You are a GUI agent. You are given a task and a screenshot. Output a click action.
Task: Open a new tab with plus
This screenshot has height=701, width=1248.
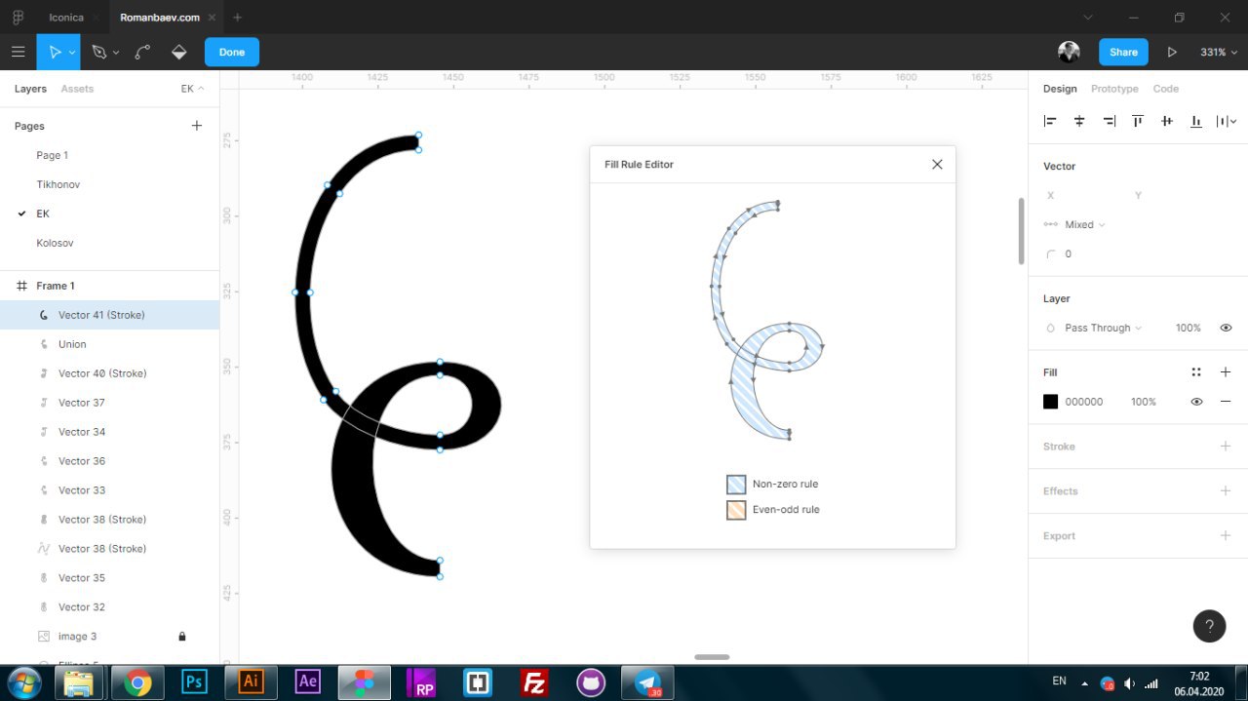(x=237, y=18)
